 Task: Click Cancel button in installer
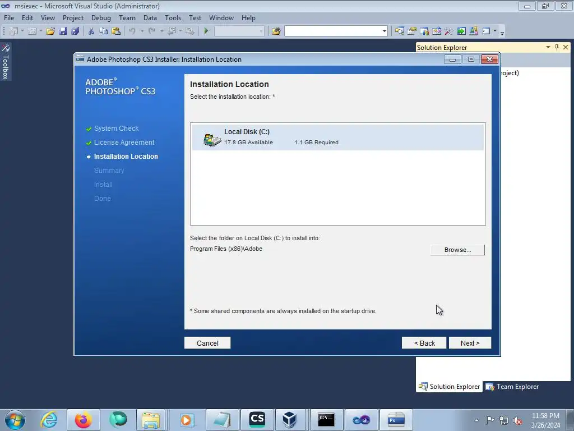pyautogui.click(x=207, y=343)
